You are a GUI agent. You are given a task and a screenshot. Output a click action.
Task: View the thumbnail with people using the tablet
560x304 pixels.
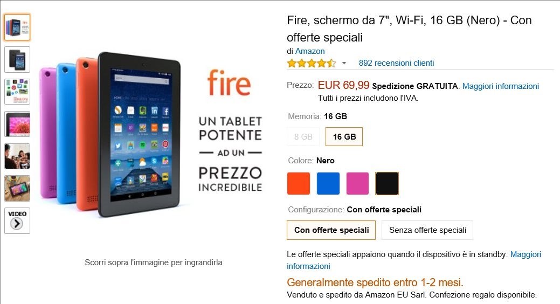[17, 156]
